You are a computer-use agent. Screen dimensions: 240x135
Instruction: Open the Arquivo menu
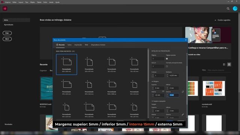click(8, 2)
